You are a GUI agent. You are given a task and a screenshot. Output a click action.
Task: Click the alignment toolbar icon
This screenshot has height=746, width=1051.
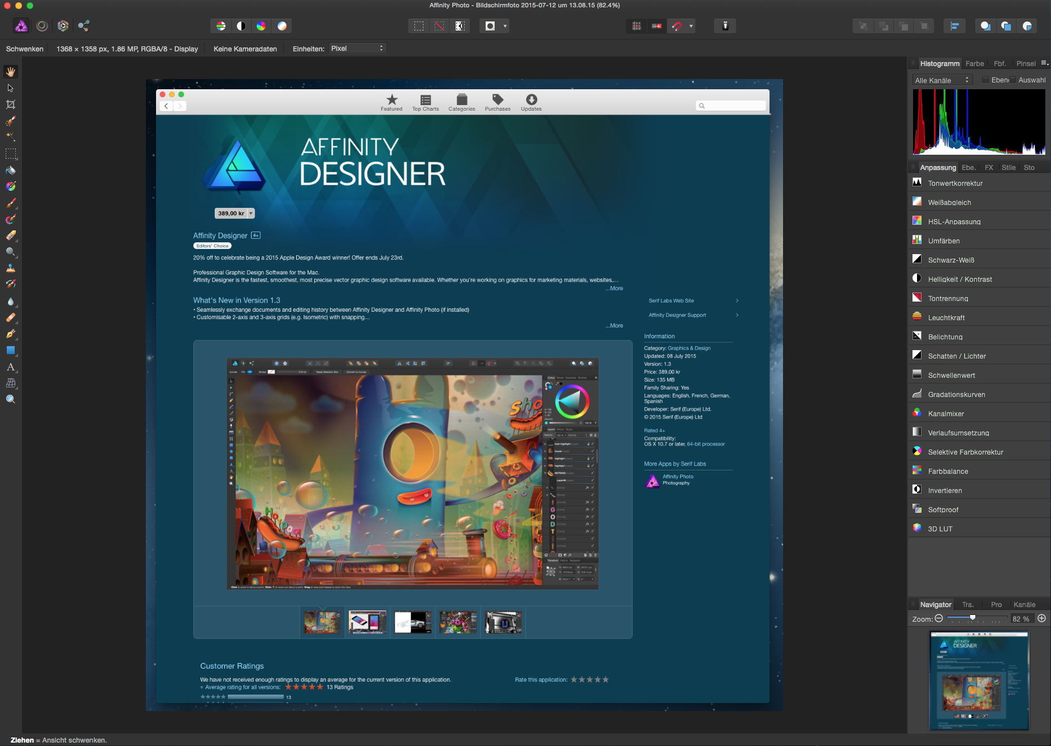955,26
